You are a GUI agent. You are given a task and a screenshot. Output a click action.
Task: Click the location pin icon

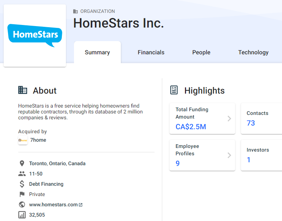point(22,163)
